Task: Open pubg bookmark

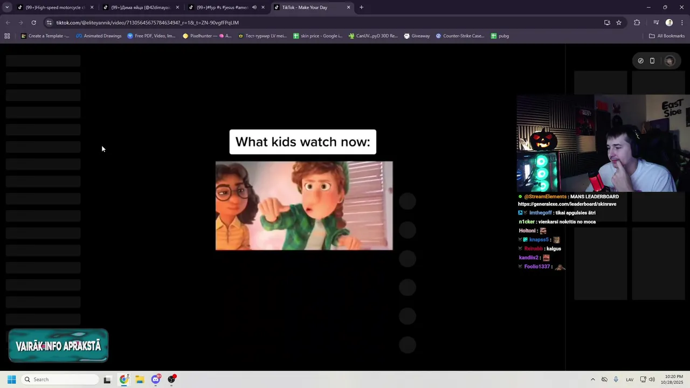Action: pyautogui.click(x=500, y=36)
